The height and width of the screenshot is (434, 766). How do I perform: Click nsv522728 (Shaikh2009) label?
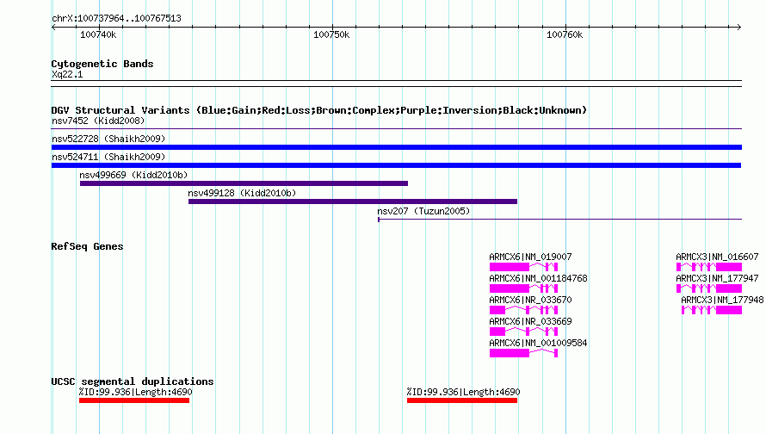pos(108,139)
